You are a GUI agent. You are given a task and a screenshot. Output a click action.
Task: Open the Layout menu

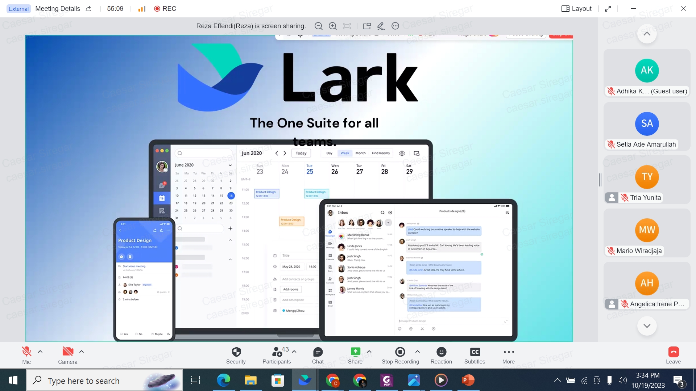point(576,9)
